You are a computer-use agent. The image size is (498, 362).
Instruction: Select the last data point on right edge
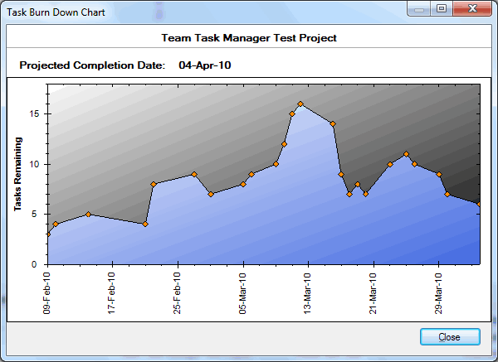479,204
